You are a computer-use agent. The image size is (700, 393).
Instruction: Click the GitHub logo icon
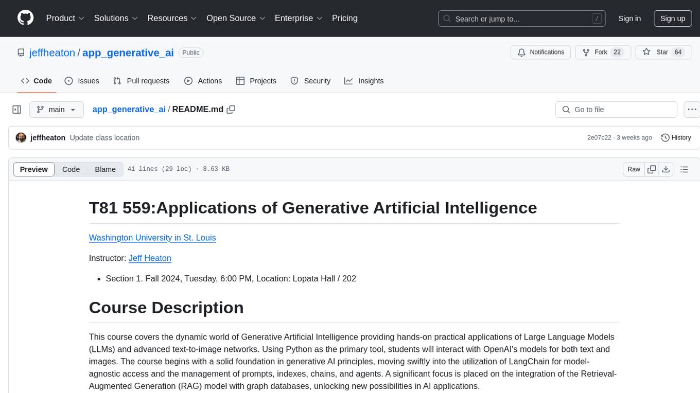(25, 18)
